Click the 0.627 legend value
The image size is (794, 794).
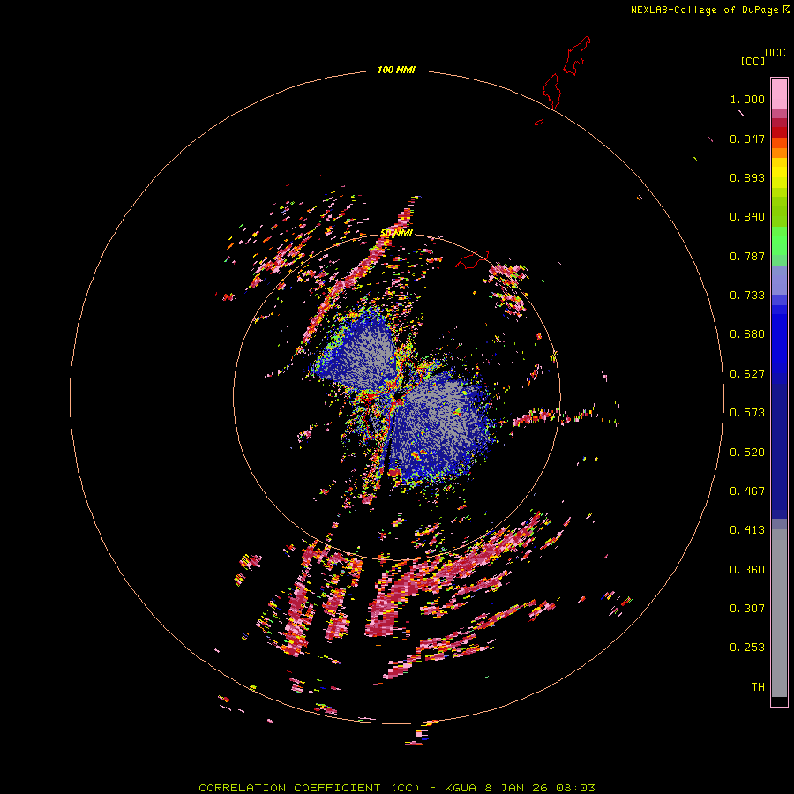(x=747, y=374)
